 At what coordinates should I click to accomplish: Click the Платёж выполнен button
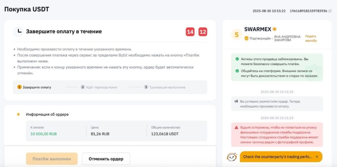point(52,159)
